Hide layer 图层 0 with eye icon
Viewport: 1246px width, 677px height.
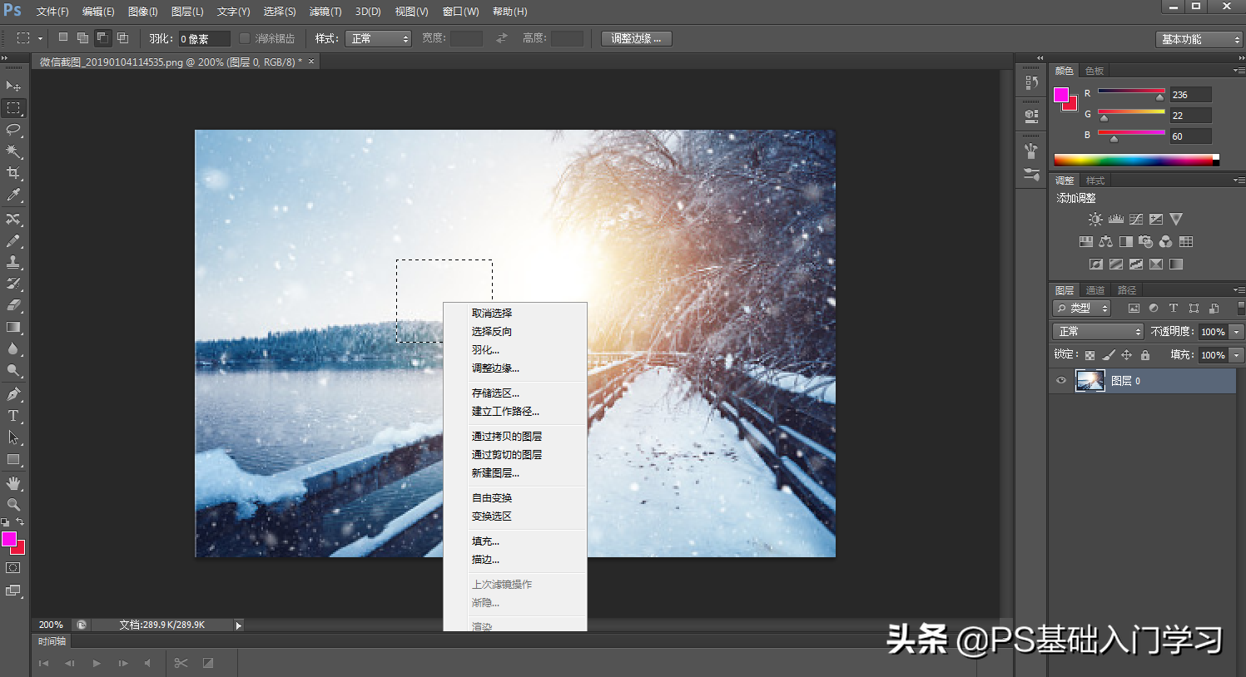coord(1060,381)
